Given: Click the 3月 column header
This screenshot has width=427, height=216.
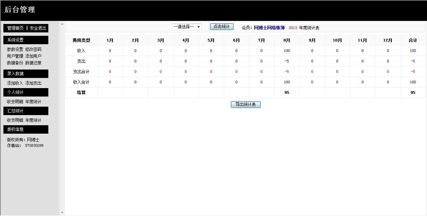Looking at the screenshot, I should (x=161, y=40).
